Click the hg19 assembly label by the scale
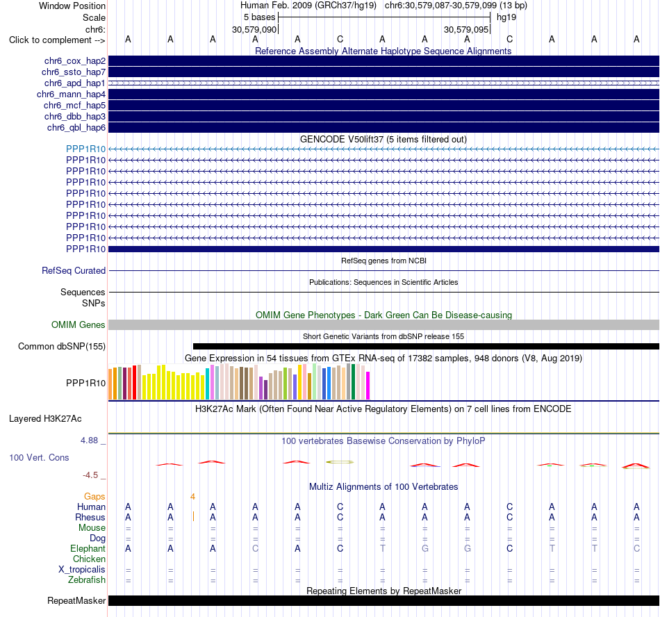Viewport: 660px width, 617px height. pos(506,17)
